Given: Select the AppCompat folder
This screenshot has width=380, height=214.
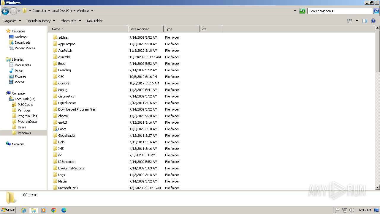Looking at the screenshot, I should 66,44.
